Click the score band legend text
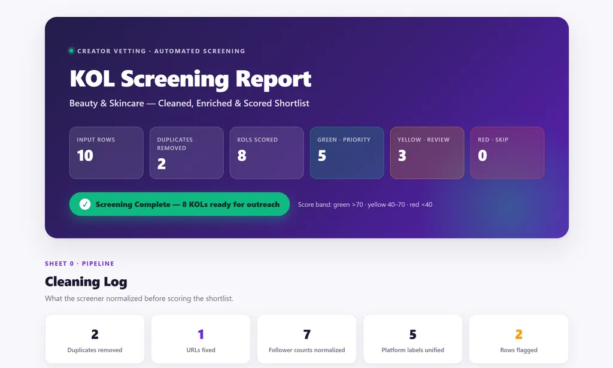613x368 pixels. [365, 204]
